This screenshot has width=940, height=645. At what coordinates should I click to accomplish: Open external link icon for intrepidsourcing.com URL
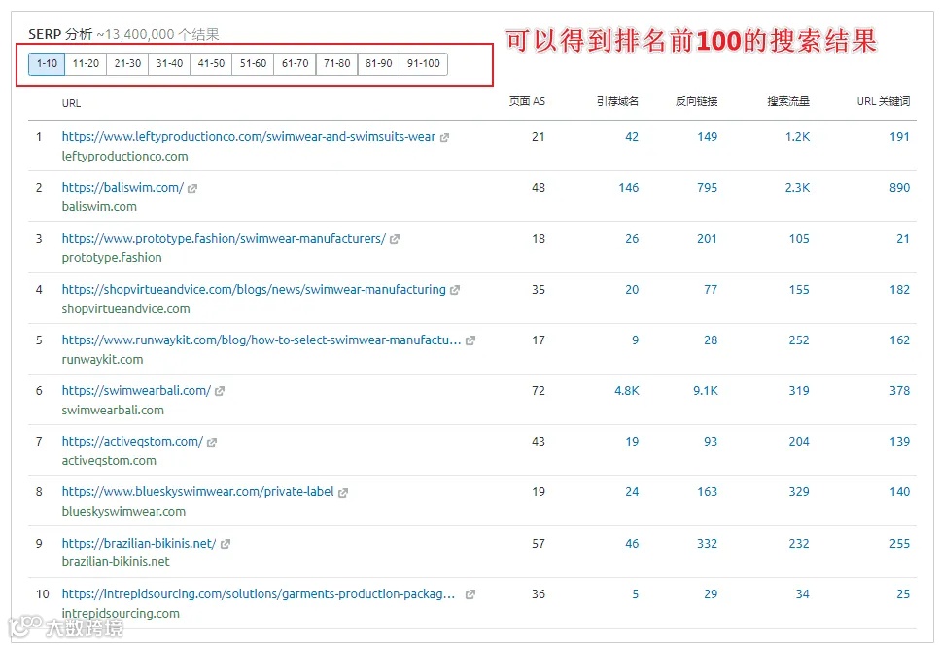click(470, 594)
